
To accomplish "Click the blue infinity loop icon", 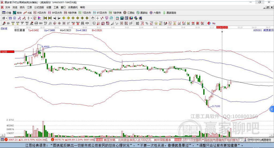I will [x=214, y=23].
